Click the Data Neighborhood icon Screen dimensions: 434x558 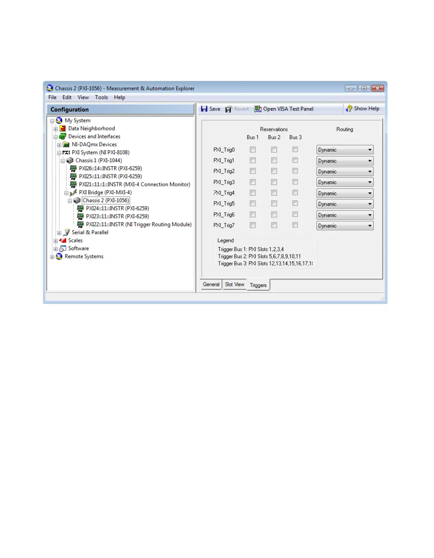tap(63, 128)
